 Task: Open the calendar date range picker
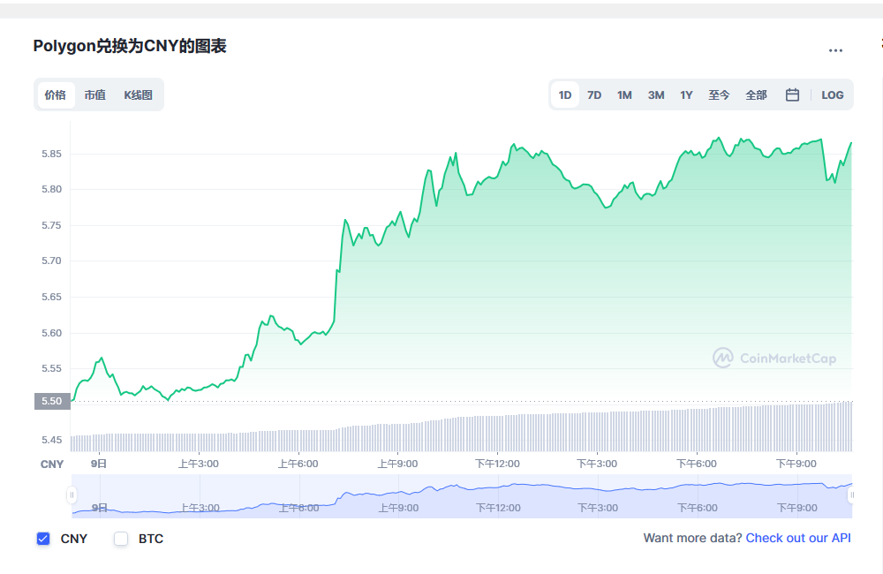click(x=792, y=95)
